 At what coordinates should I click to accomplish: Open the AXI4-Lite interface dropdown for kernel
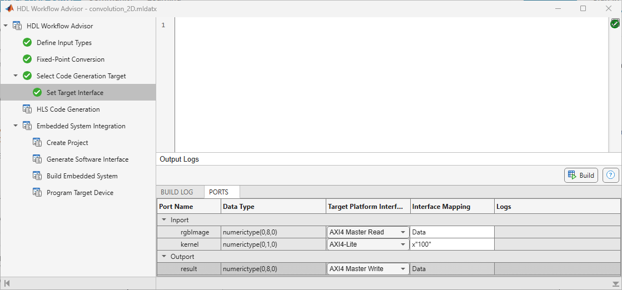[x=403, y=244]
